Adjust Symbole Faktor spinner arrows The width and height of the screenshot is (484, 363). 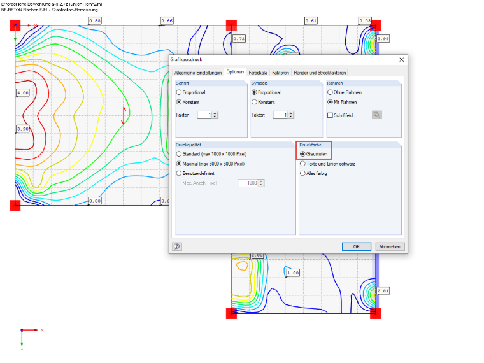(x=291, y=115)
